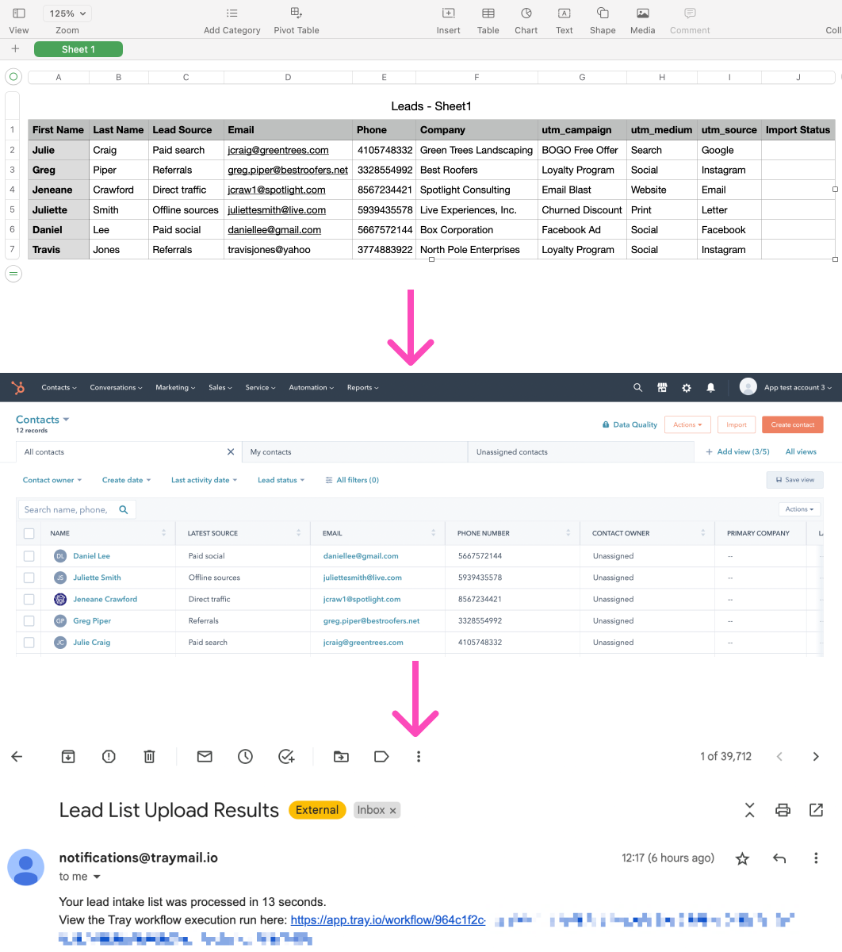Screen dimensions: 842x952
Task: Click the Data Quality link
Action: tap(630, 424)
